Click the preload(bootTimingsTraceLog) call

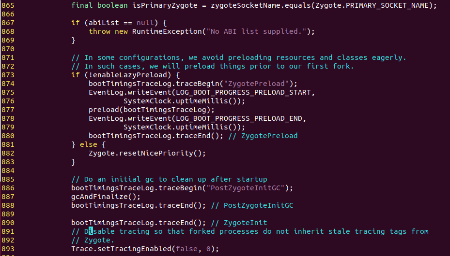tap(151, 110)
